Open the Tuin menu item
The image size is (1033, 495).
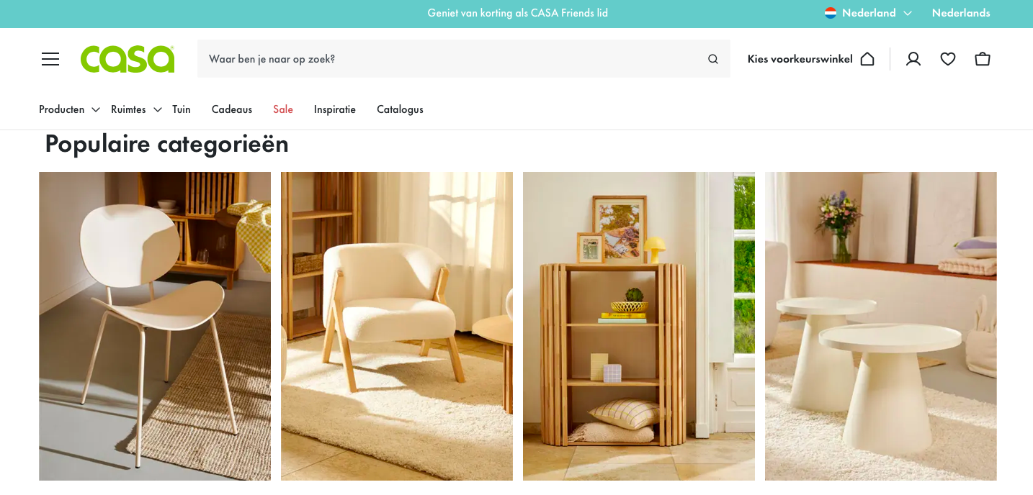coord(182,109)
